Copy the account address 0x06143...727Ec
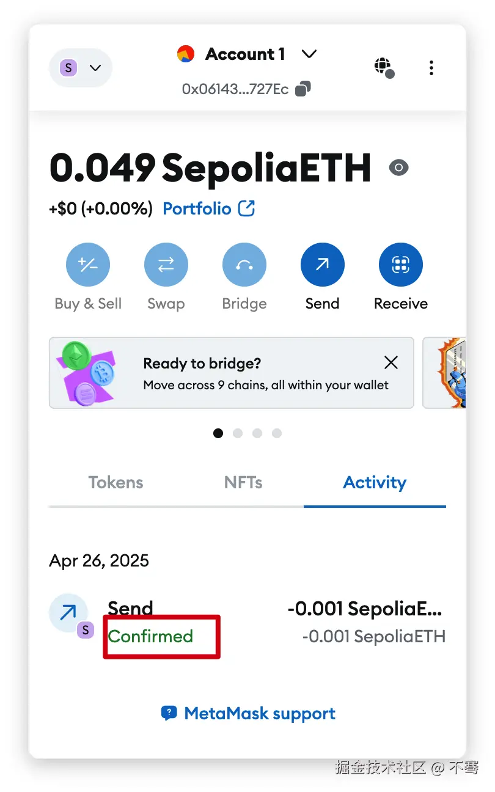Viewport: 495px width, 792px height. (x=302, y=89)
